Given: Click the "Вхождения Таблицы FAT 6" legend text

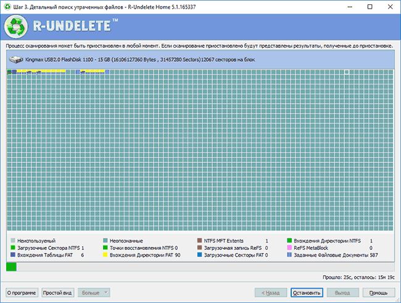Looking at the screenshot, I should pyautogui.click(x=51, y=255).
